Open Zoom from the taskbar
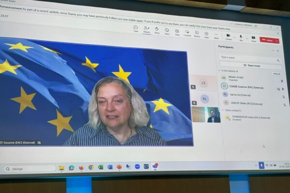Image resolution: width=290 pixels, height=193 pixels. [x=137, y=166]
